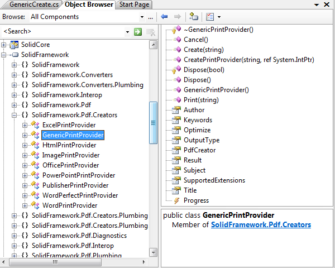Open the Search box dropdown arrow
335x268 pixels.
pos(127,32)
